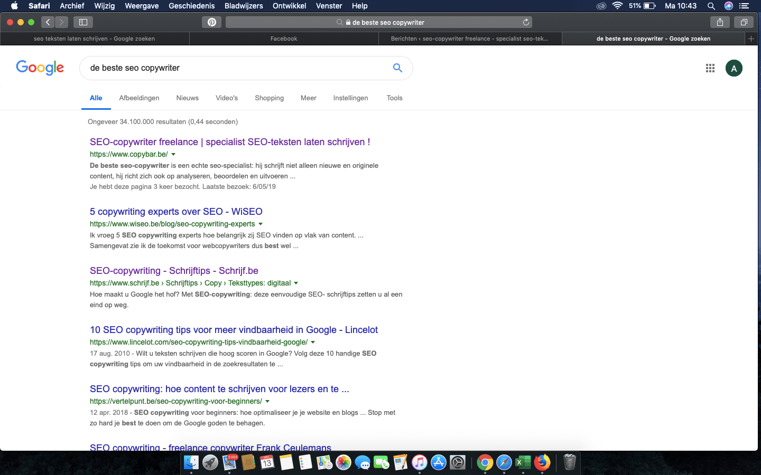Screen dimensions: 761x475
Task: Open the Geschiedenis menu
Action: [x=192, y=6]
